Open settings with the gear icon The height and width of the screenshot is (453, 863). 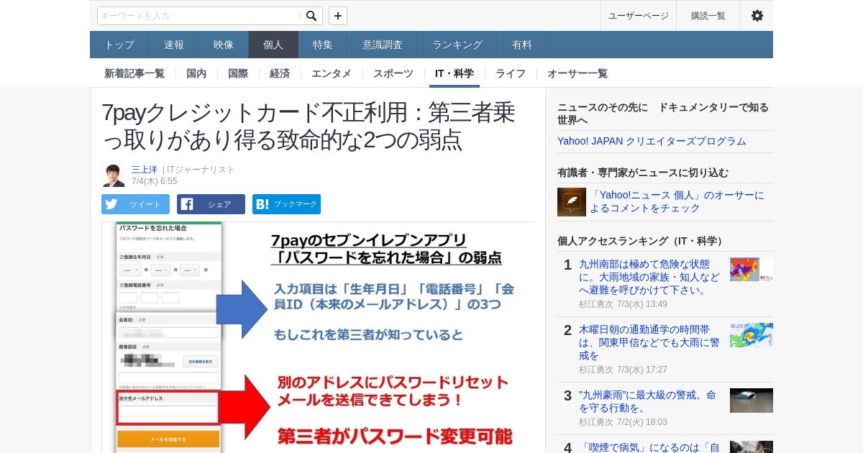coord(757,16)
